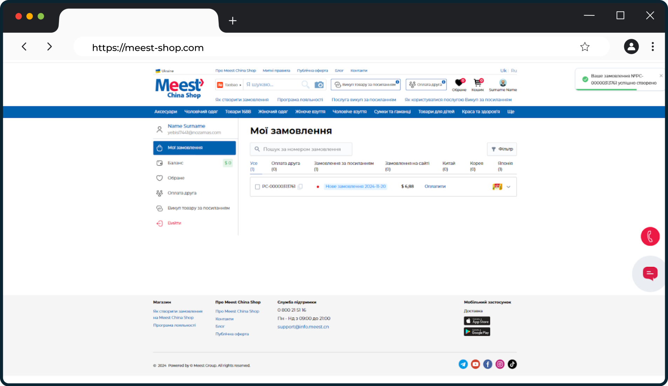668x386 pixels.
Task: Open camera image search icon
Action: (x=319, y=84)
